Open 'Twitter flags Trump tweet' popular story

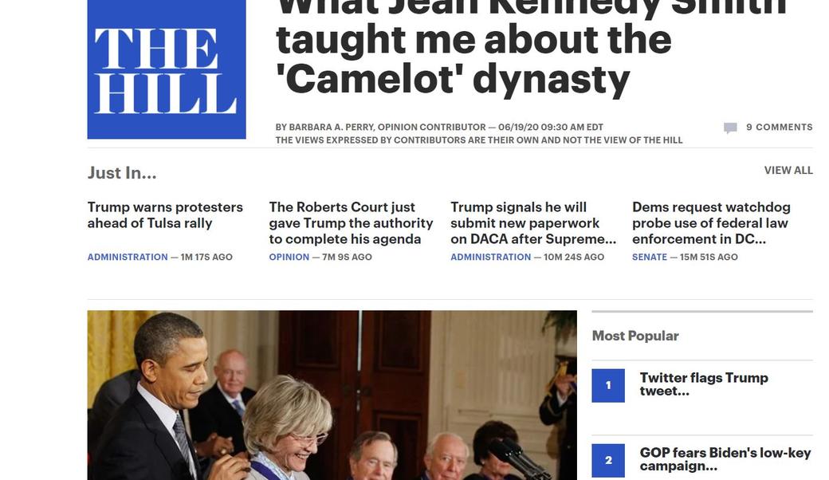point(703,384)
